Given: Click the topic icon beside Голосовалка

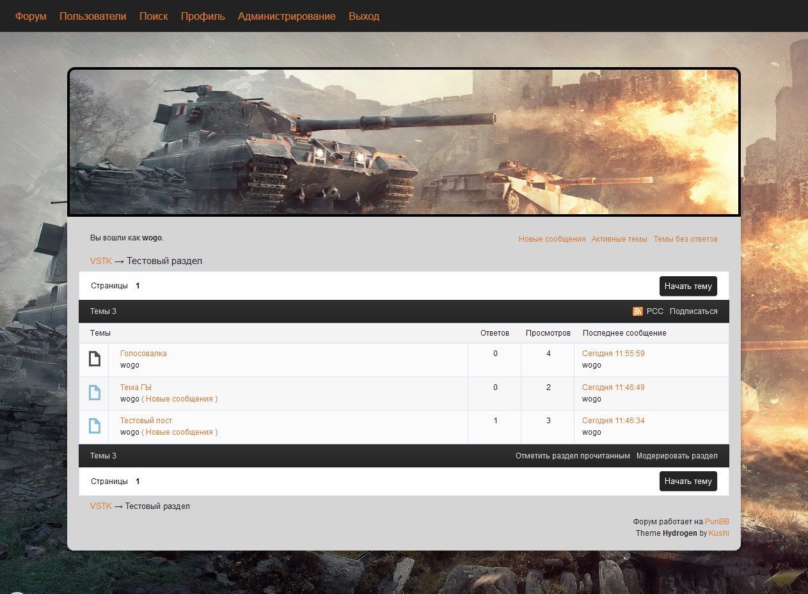Looking at the screenshot, I should 95,359.
